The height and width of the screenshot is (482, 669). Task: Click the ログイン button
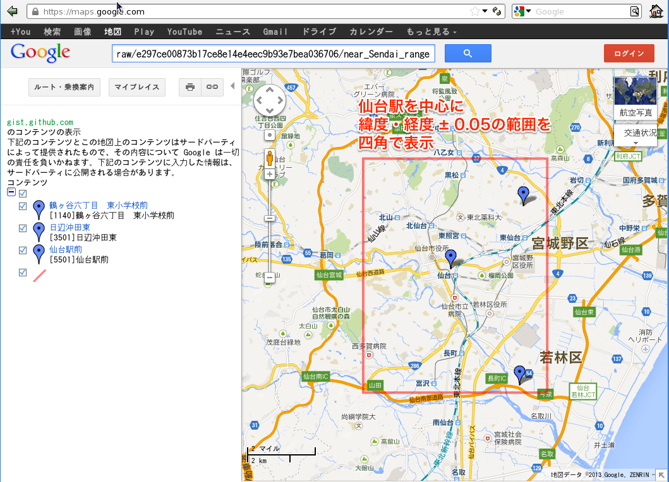(629, 53)
